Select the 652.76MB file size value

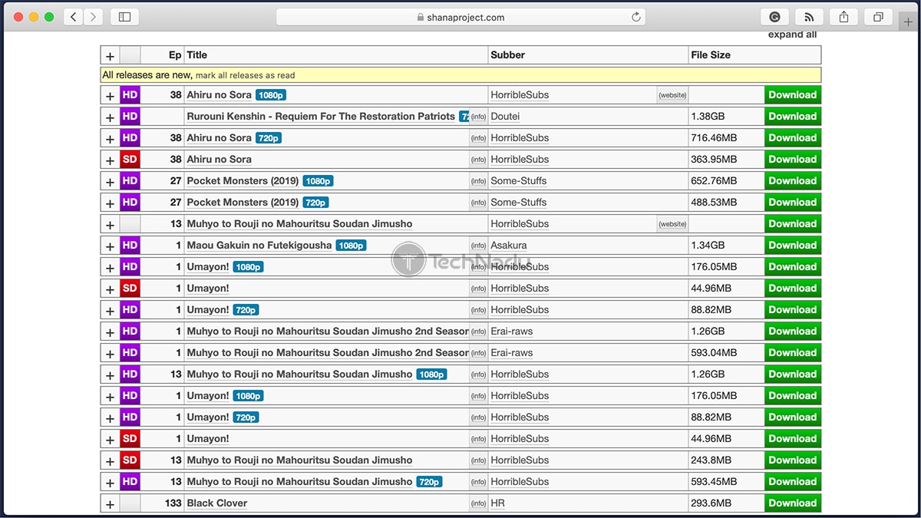(x=714, y=181)
